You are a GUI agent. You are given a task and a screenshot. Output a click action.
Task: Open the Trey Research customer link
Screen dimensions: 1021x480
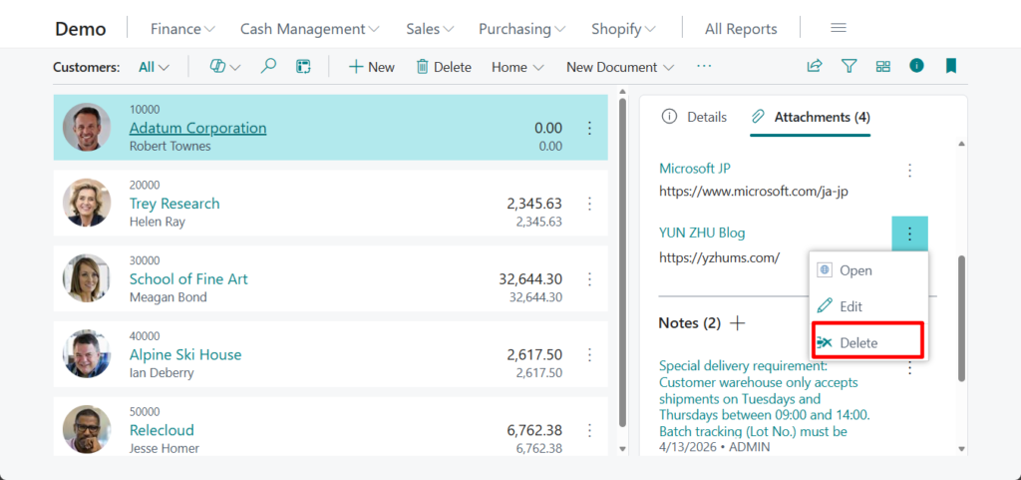coord(174,204)
